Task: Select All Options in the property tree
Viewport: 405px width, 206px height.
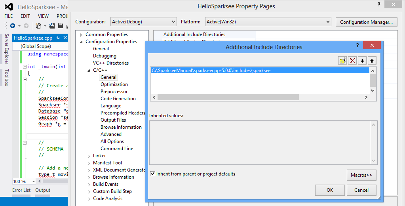Action: point(112,141)
